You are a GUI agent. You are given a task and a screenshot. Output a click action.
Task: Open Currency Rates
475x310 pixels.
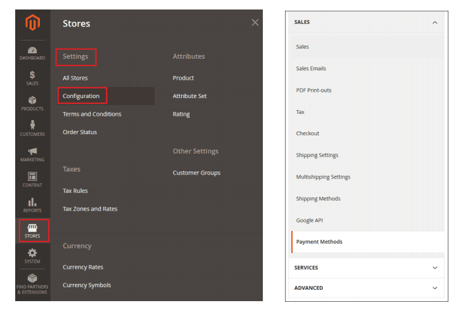pyautogui.click(x=83, y=267)
